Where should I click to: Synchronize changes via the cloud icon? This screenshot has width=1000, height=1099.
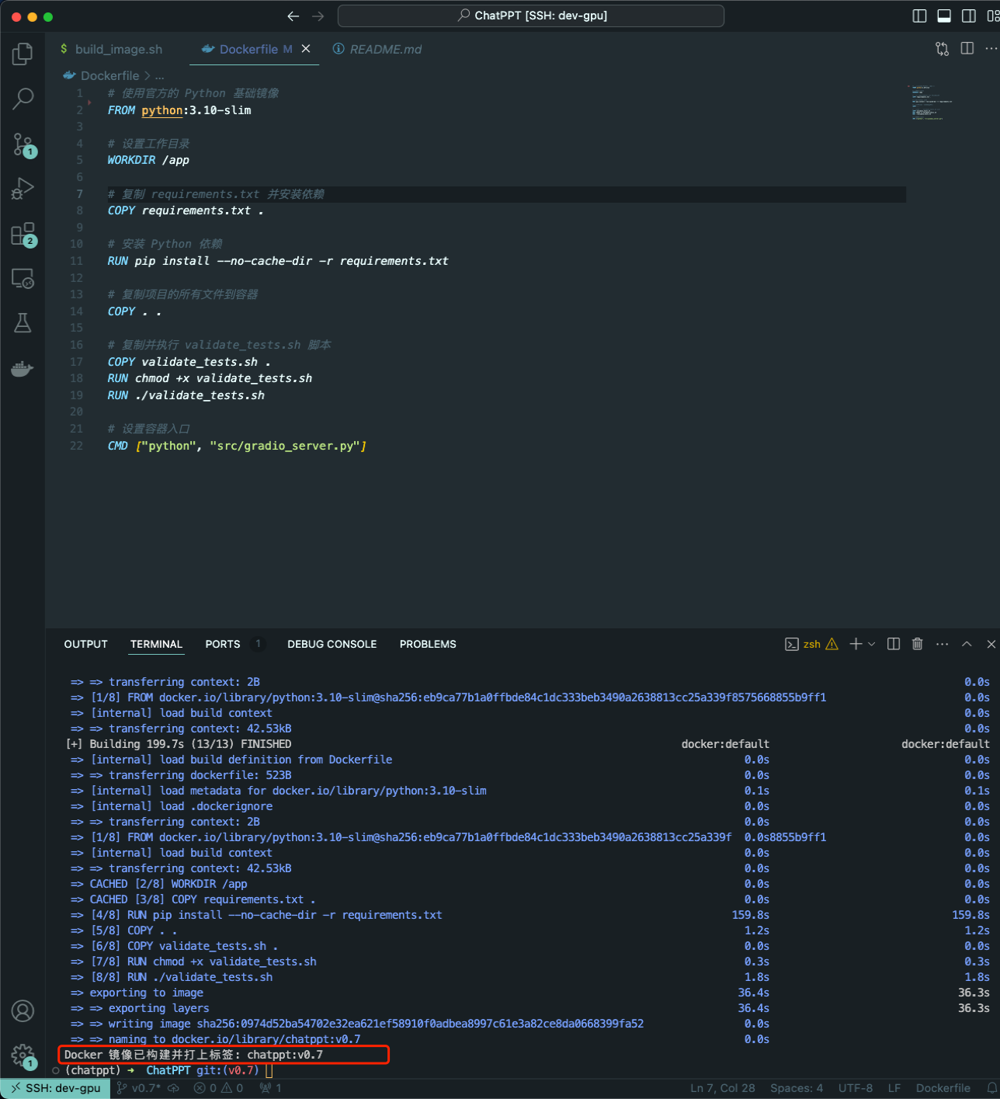(x=174, y=1088)
